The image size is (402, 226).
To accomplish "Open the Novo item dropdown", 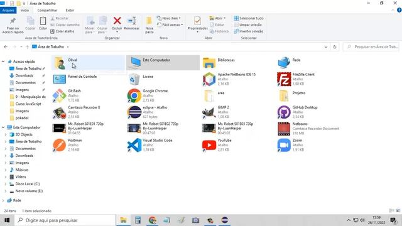I will point(169,18).
